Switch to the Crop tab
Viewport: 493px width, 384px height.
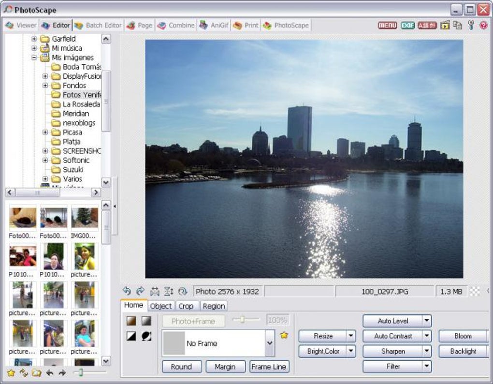pyautogui.click(x=186, y=306)
